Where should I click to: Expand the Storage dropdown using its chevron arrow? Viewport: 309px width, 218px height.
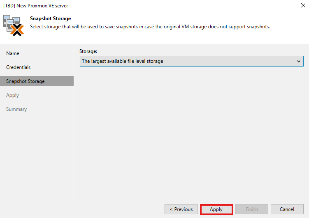pos(299,61)
